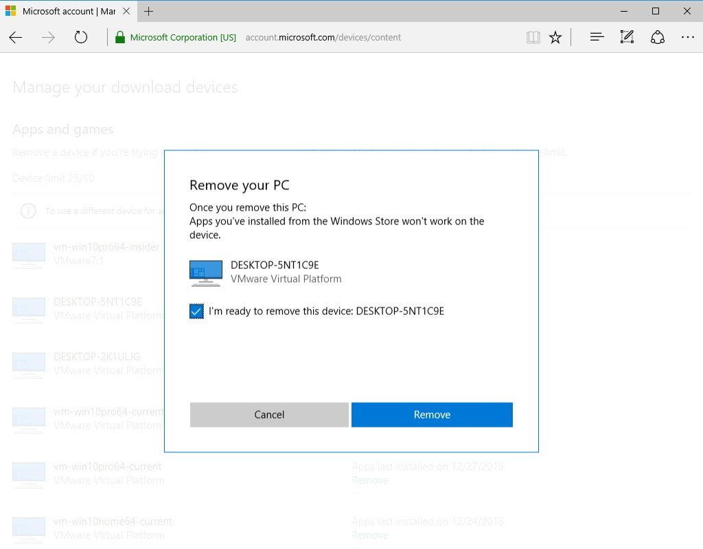Refresh the devices page

80,38
